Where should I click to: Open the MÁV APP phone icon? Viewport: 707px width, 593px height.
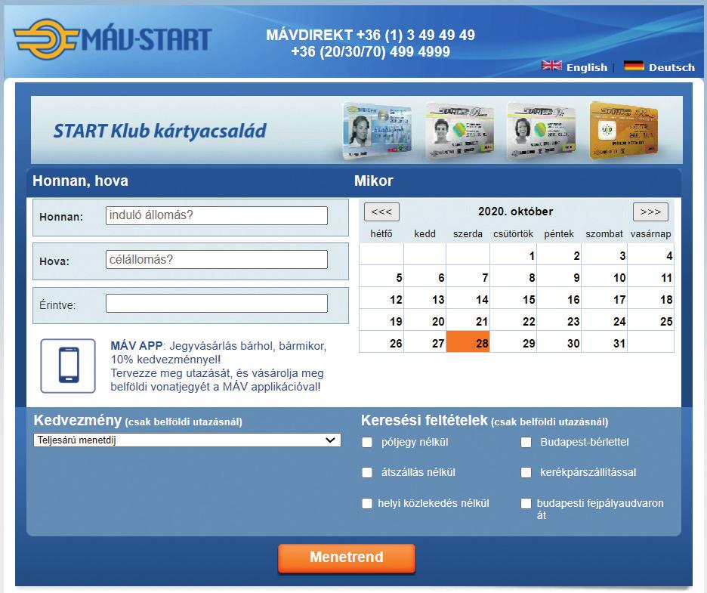coord(68,366)
